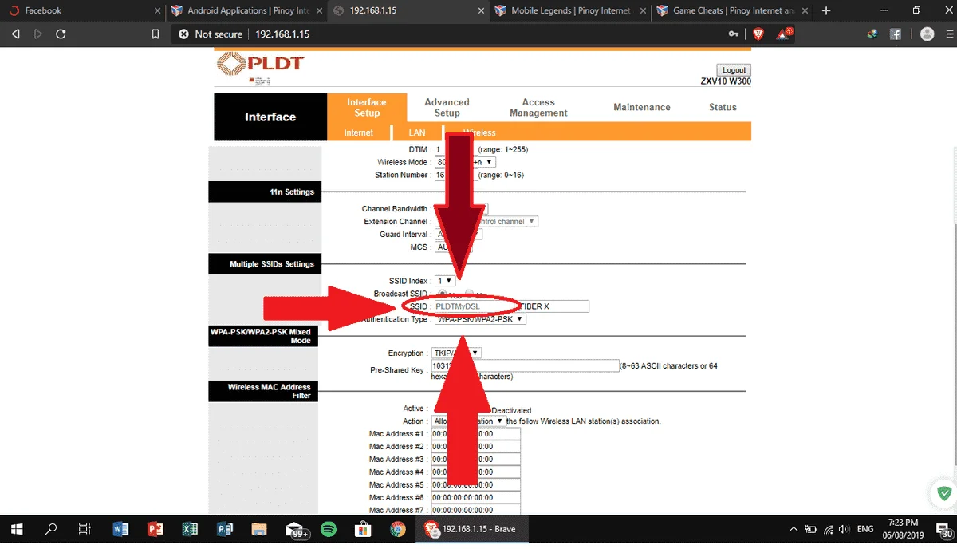
Task: Open the Windows Start menu
Action: pos(16,528)
